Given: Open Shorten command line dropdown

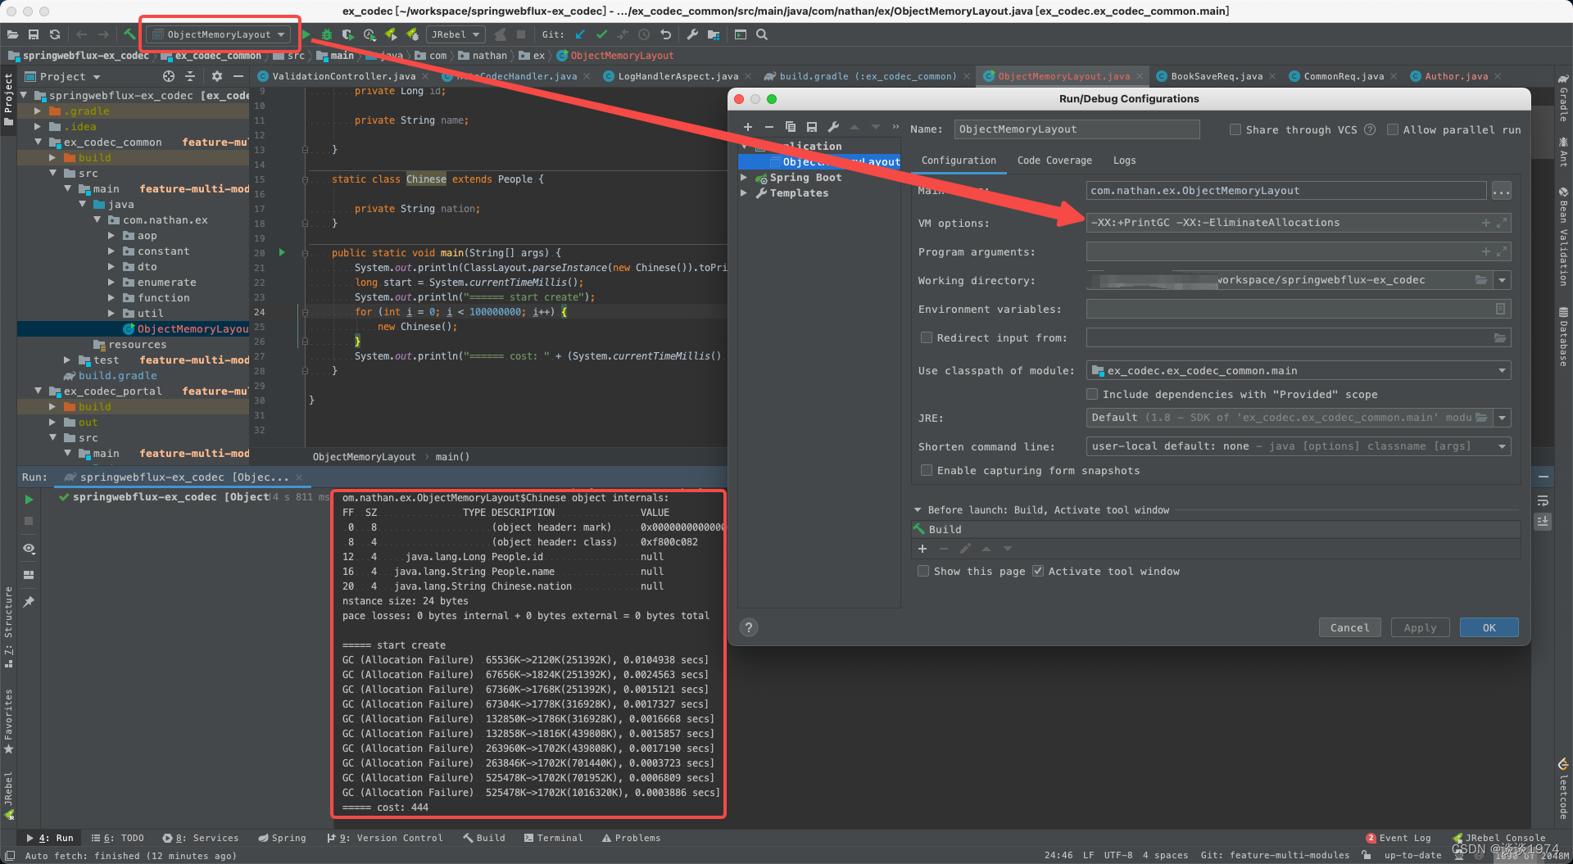Looking at the screenshot, I should [x=1299, y=446].
